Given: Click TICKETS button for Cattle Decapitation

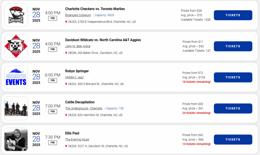Looking at the screenshot, I should (233, 108).
